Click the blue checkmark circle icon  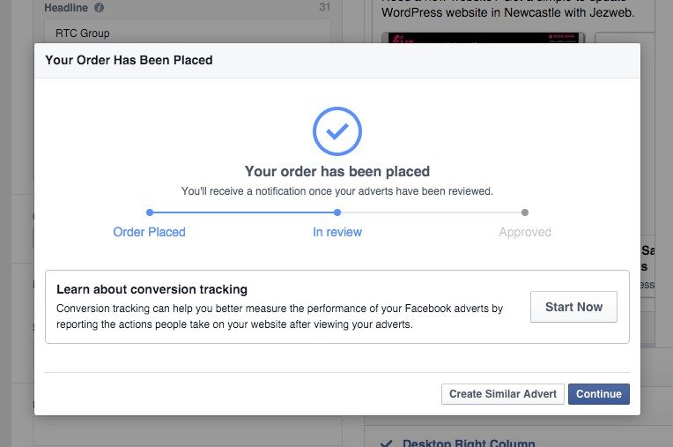click(x=337, y=131)
